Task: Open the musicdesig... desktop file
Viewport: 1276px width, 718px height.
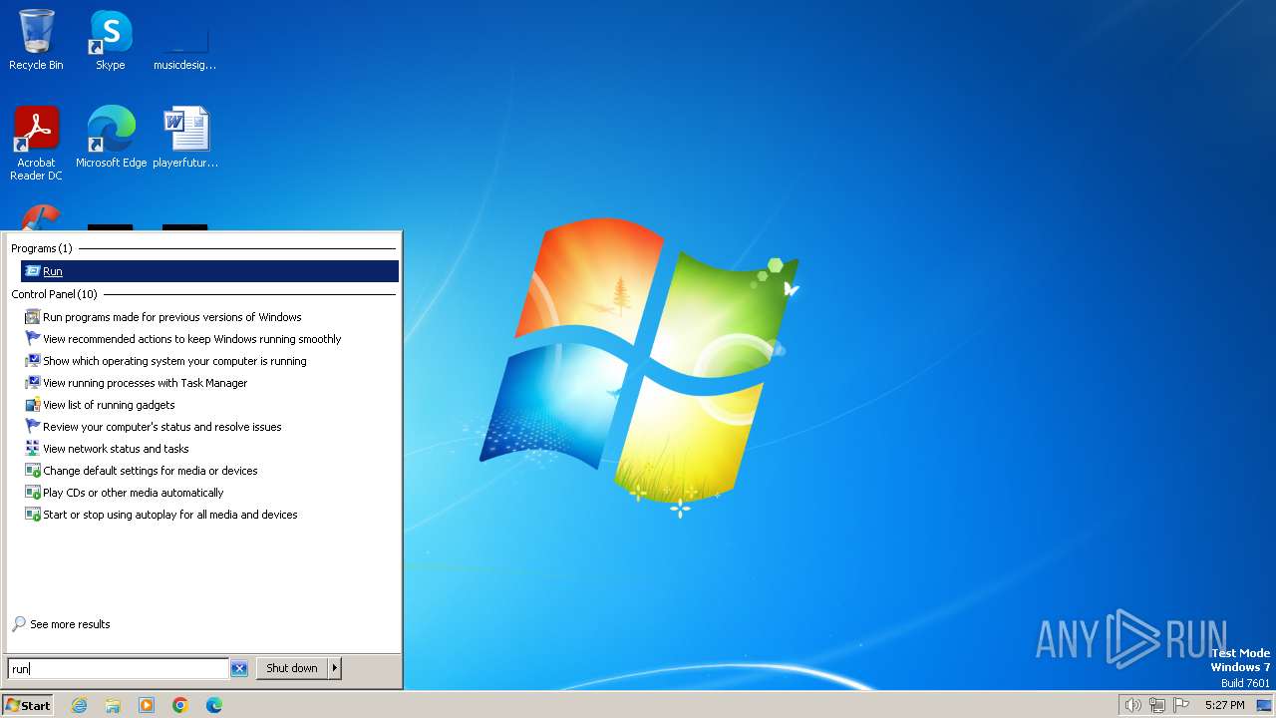Action: point(184,40)
